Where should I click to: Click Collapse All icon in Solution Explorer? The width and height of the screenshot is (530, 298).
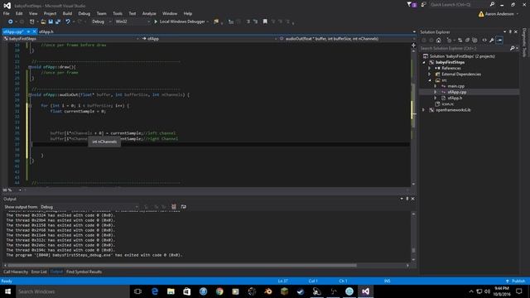coord(467,41)
